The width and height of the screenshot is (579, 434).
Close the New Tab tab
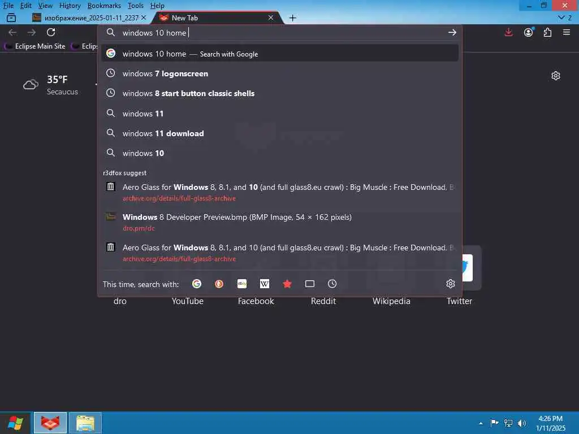[271, 18]
